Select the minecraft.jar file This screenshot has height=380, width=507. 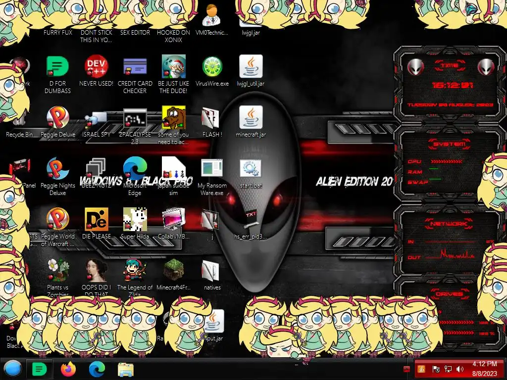[251, 122]
